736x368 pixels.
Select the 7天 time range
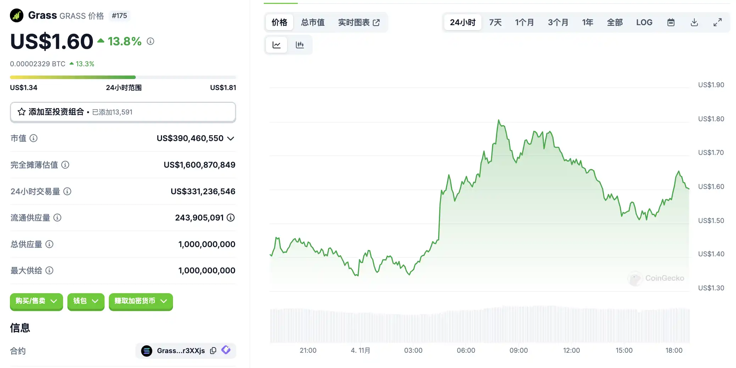point(495,22)
